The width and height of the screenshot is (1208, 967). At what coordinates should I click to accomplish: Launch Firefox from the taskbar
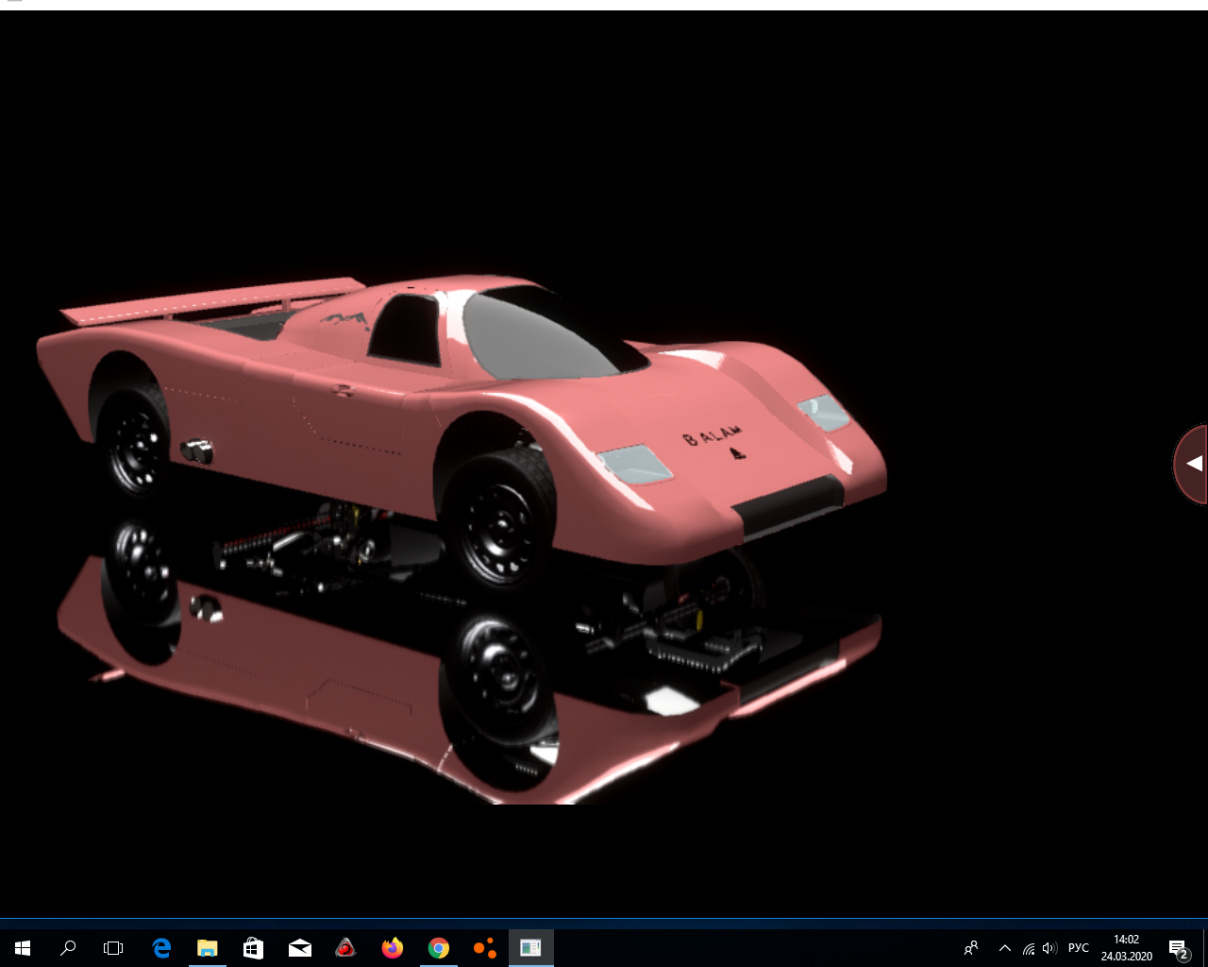[x=392, y=947]
